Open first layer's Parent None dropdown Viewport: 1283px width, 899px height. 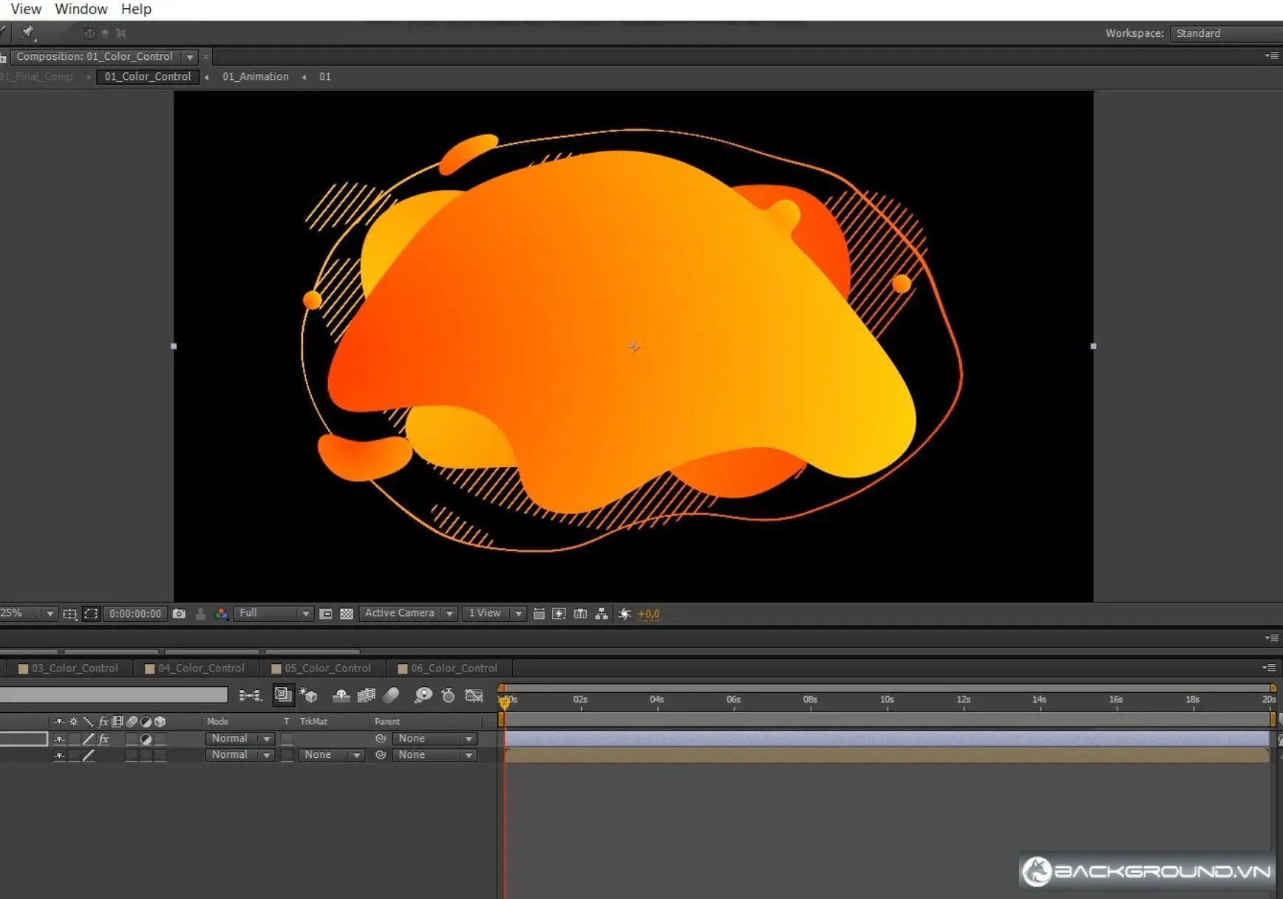click(x=434, y=739)
